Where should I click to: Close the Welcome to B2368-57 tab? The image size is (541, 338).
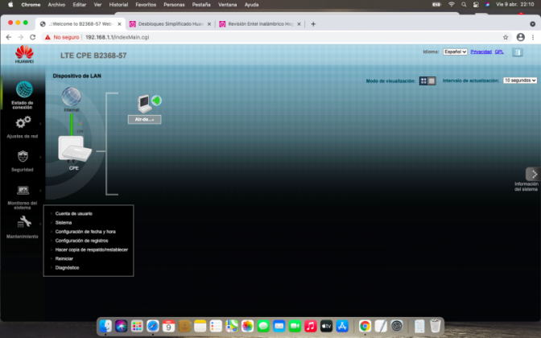(119, 24)
